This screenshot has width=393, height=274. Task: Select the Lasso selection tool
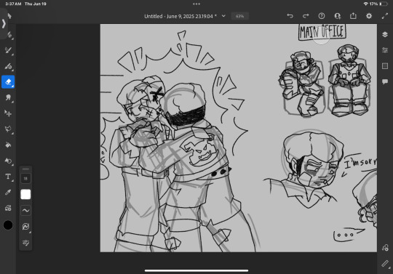8,129
